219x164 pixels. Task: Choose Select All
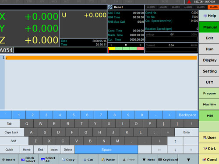point(48,160)
